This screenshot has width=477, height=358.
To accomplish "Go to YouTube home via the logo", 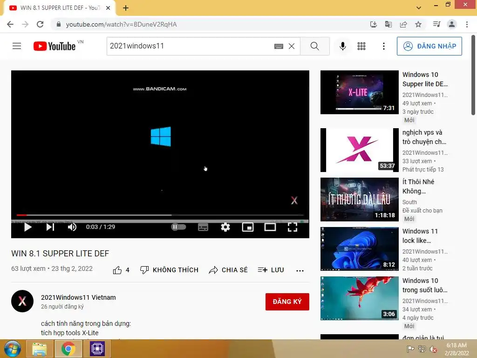I will [x=55, y=46].
